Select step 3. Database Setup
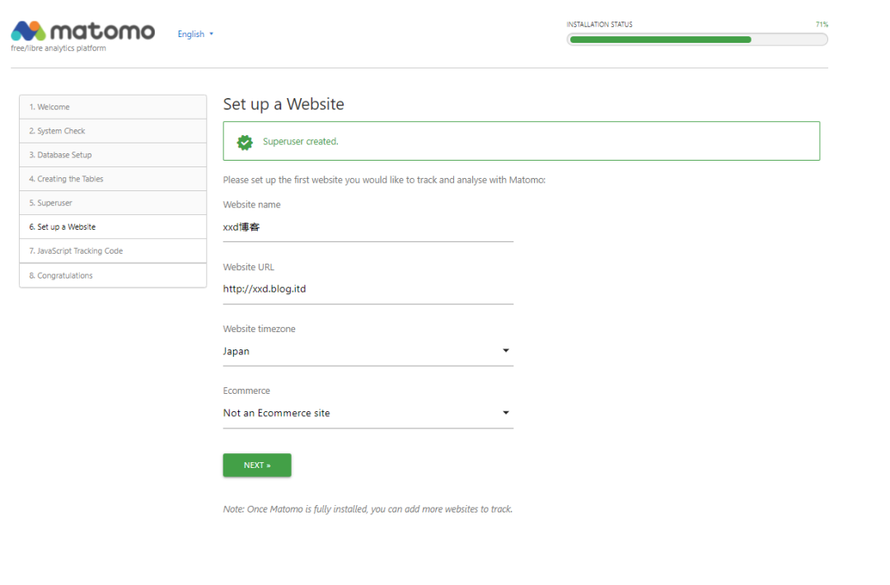Viewport: 890px width, 585px height. pyautogui.click(x=113, y=155)
